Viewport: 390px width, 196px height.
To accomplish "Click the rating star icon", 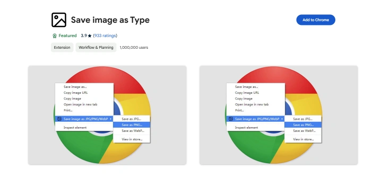I will [90, 36].
